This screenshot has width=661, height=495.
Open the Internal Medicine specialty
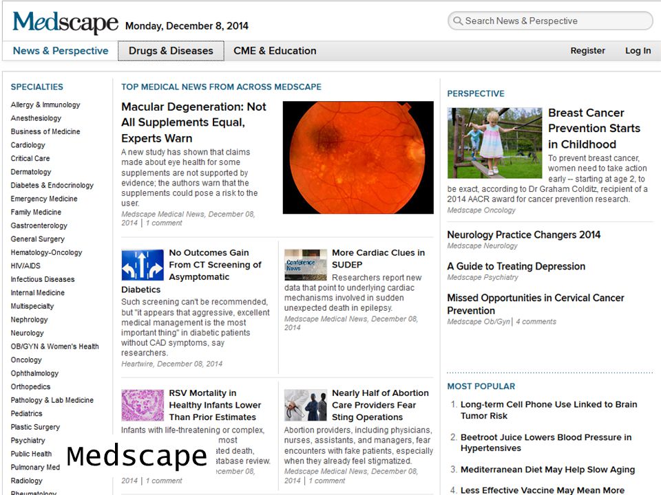pos(37,293)
